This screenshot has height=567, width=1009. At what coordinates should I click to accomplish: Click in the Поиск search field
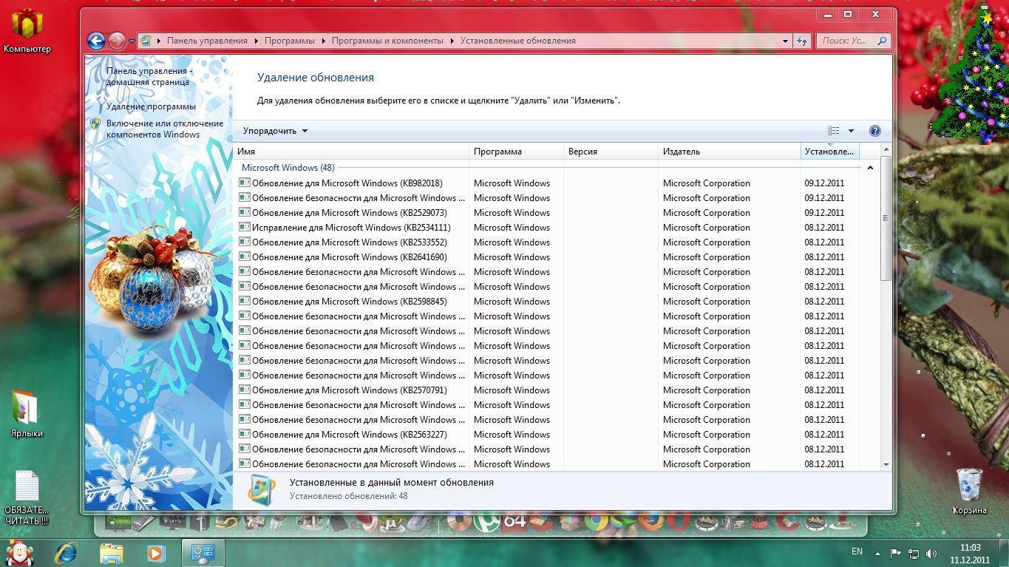(x=846, y=41)
